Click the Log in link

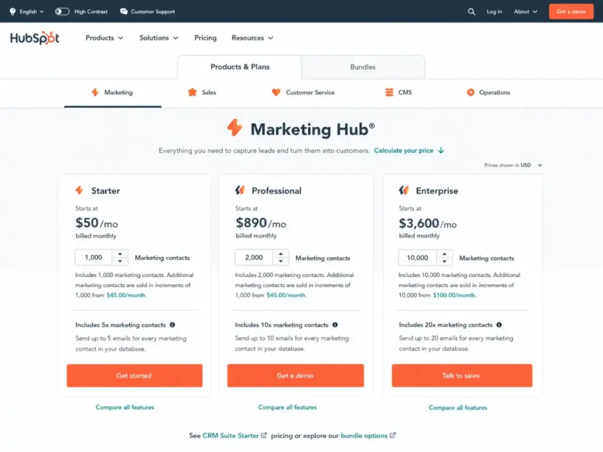click(x=494, y=12)
